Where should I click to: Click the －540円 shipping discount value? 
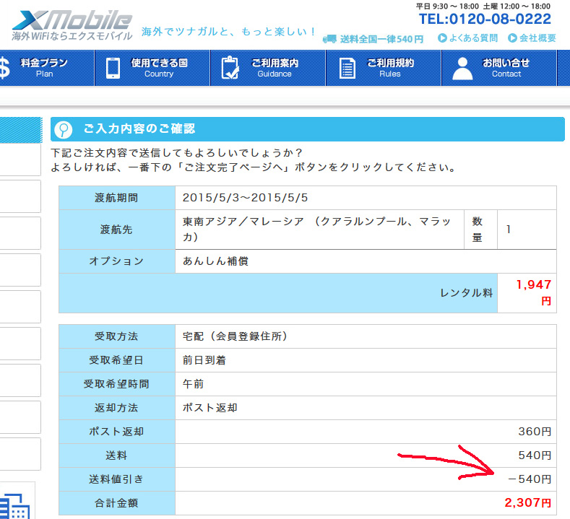click(x=530, y=479)
